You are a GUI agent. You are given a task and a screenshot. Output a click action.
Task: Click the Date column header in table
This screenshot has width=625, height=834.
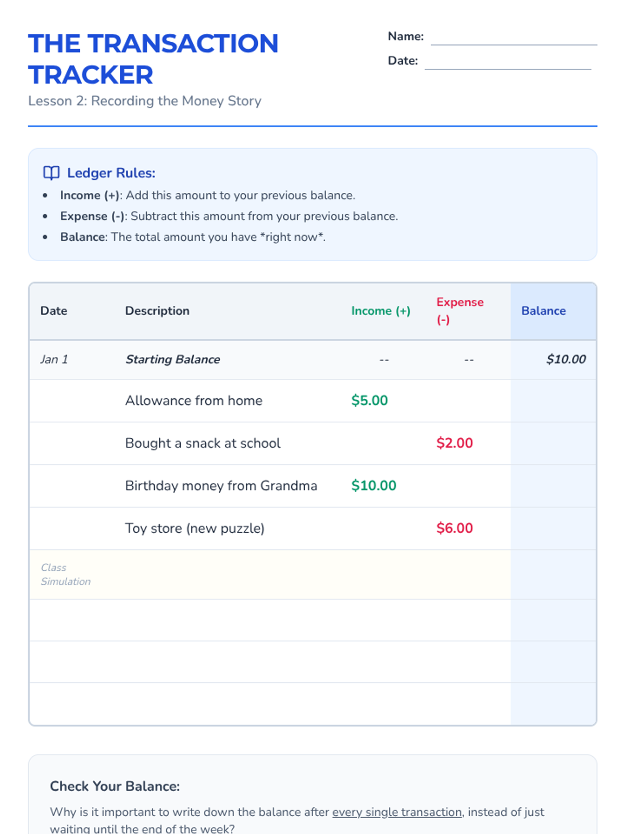point(54,311)
